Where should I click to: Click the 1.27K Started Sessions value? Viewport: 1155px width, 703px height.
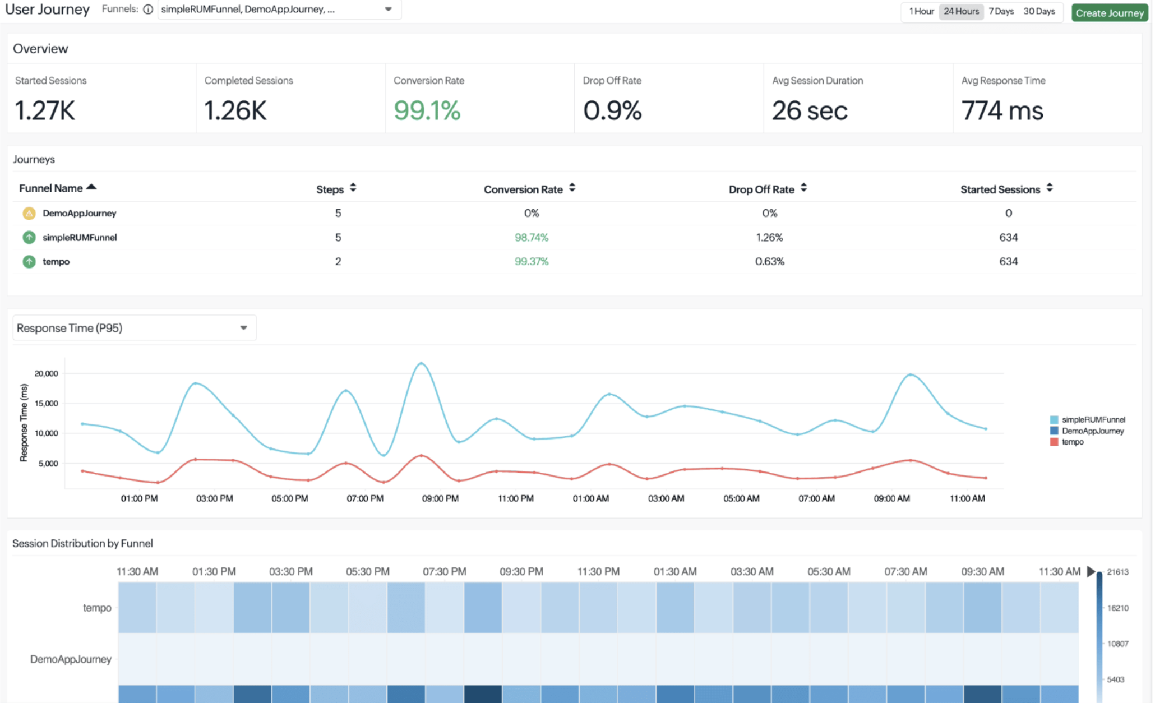pos(45,110)
